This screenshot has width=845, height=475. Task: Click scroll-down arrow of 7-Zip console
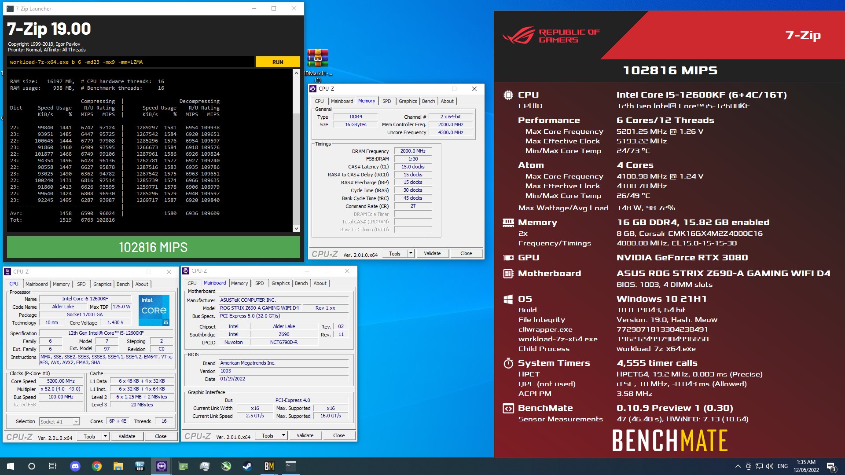(x=296, y=228)
